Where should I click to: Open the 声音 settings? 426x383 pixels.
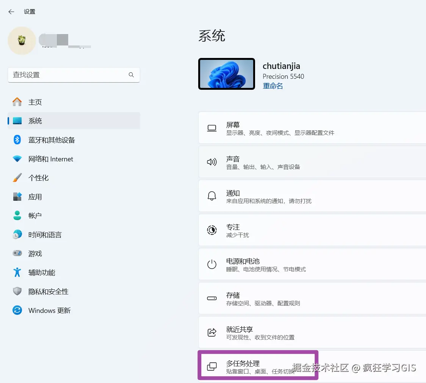pyautogui.click(x=312, y=162)
